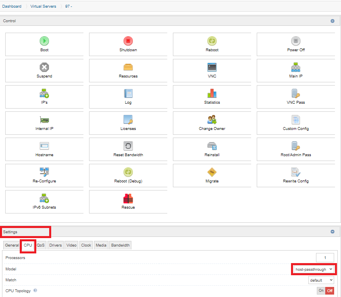Open the VNC console icon

click(x=212, y=67)
